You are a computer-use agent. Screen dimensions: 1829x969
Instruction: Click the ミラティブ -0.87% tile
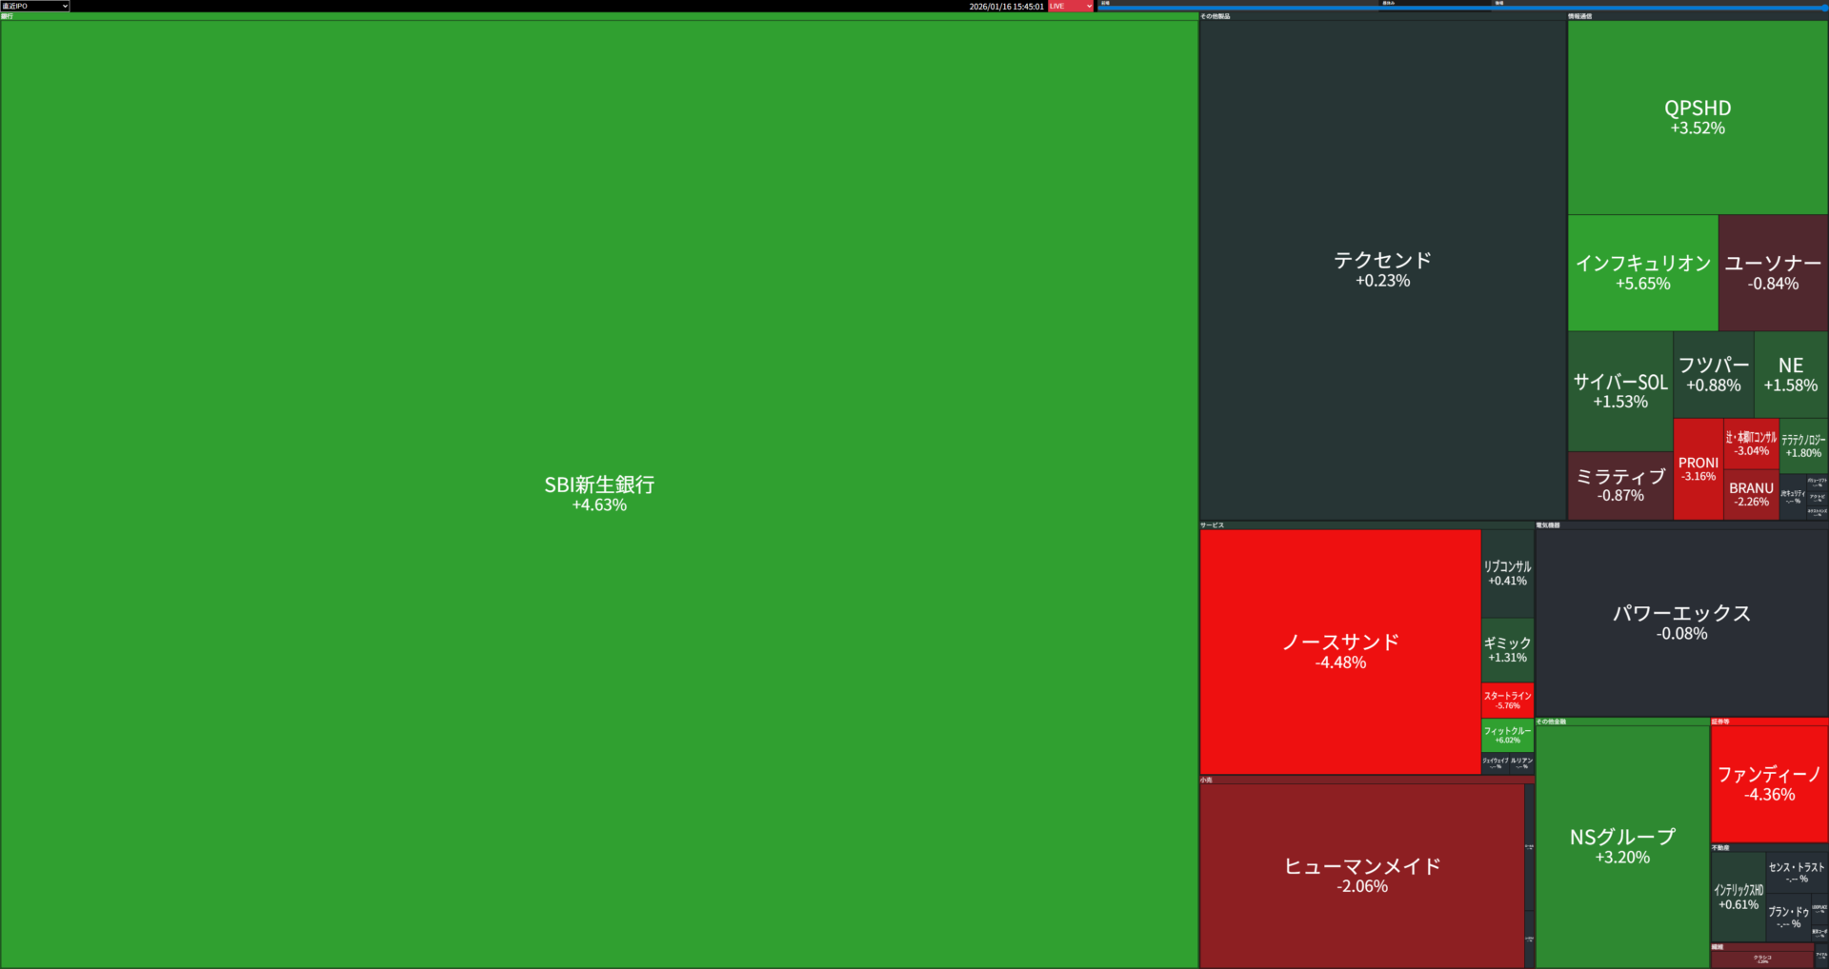click(x=1620, y=484)
